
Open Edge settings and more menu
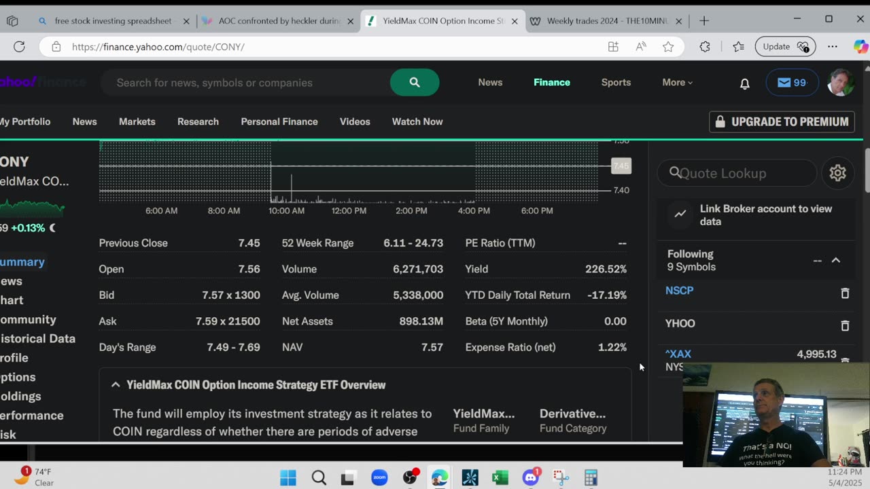833,47
